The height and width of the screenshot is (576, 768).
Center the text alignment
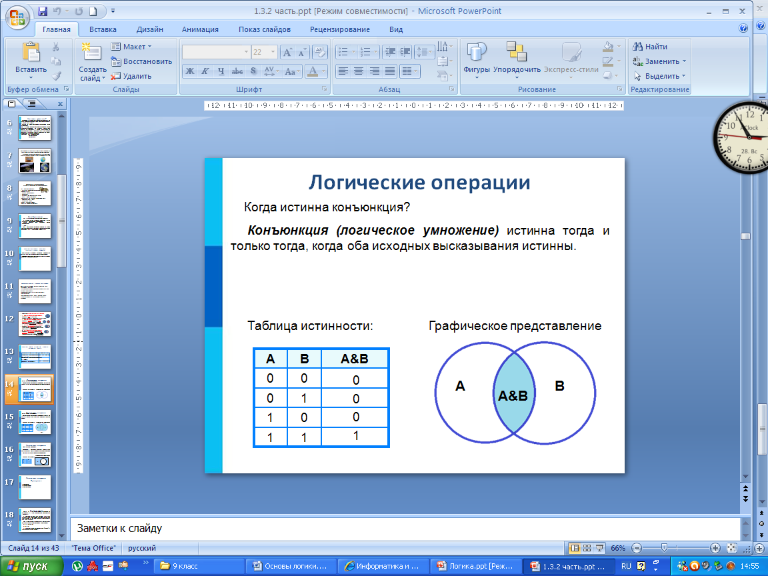(x=359, y=71)
